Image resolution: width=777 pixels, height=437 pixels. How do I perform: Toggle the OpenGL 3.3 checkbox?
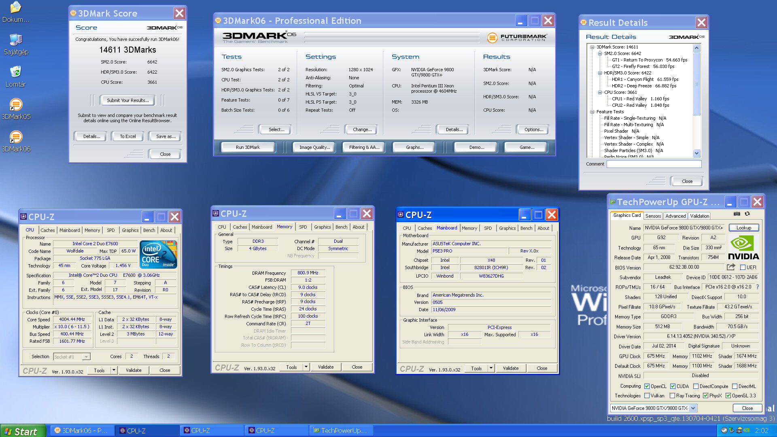pos(728,396)
